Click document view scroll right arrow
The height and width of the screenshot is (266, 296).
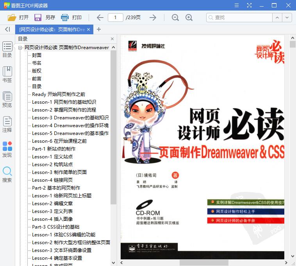tap(286, 262)
